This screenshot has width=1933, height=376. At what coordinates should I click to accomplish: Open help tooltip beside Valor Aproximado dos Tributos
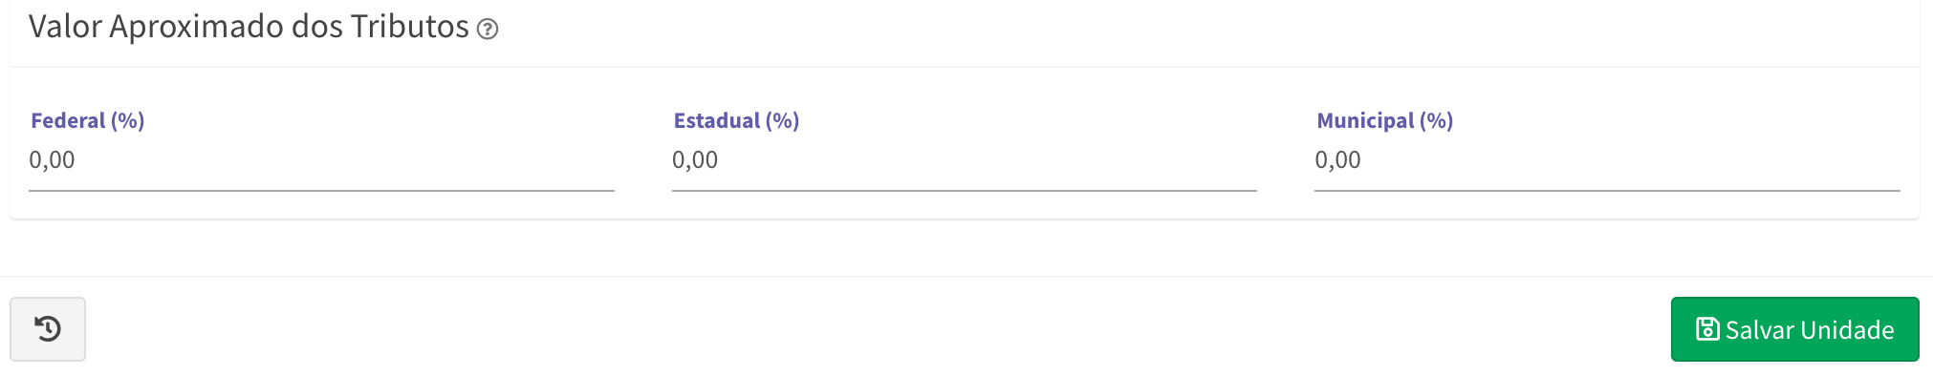click(488, 30)
